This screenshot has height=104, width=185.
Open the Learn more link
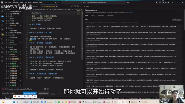(x=129, y=12)
